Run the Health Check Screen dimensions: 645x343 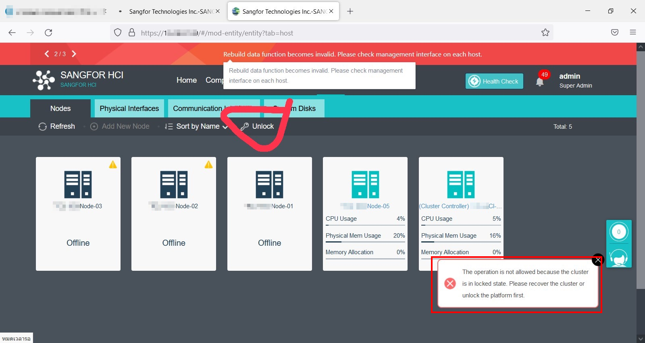(495, 81)
